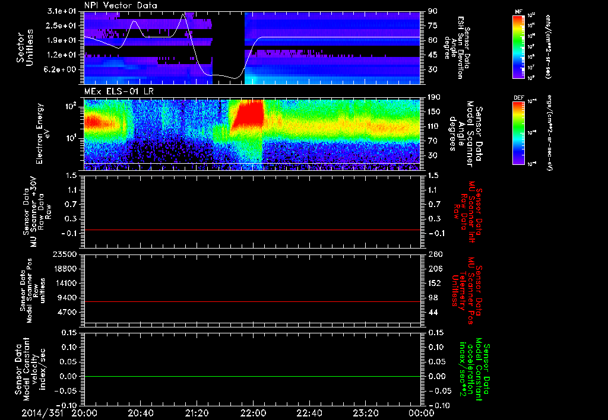Screen dimensions: 608x420
Task: Click the '14100' scanner position axis value
Action: (66, 283)
